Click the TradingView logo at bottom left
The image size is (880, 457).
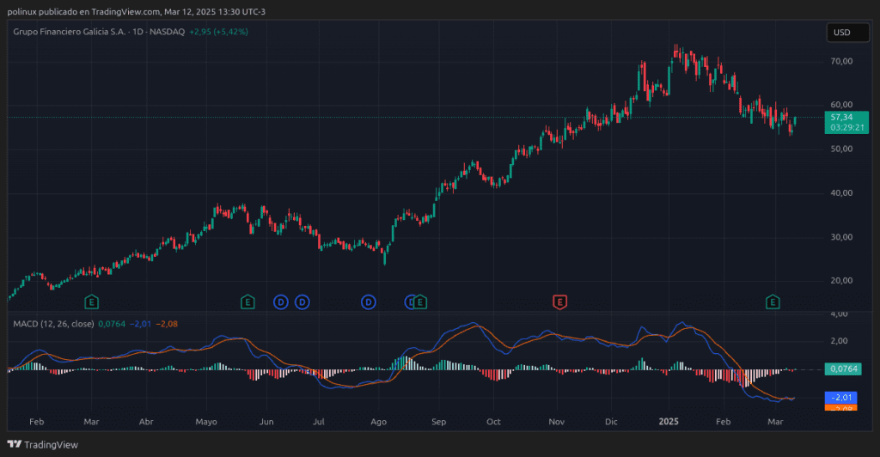(43, 444)
